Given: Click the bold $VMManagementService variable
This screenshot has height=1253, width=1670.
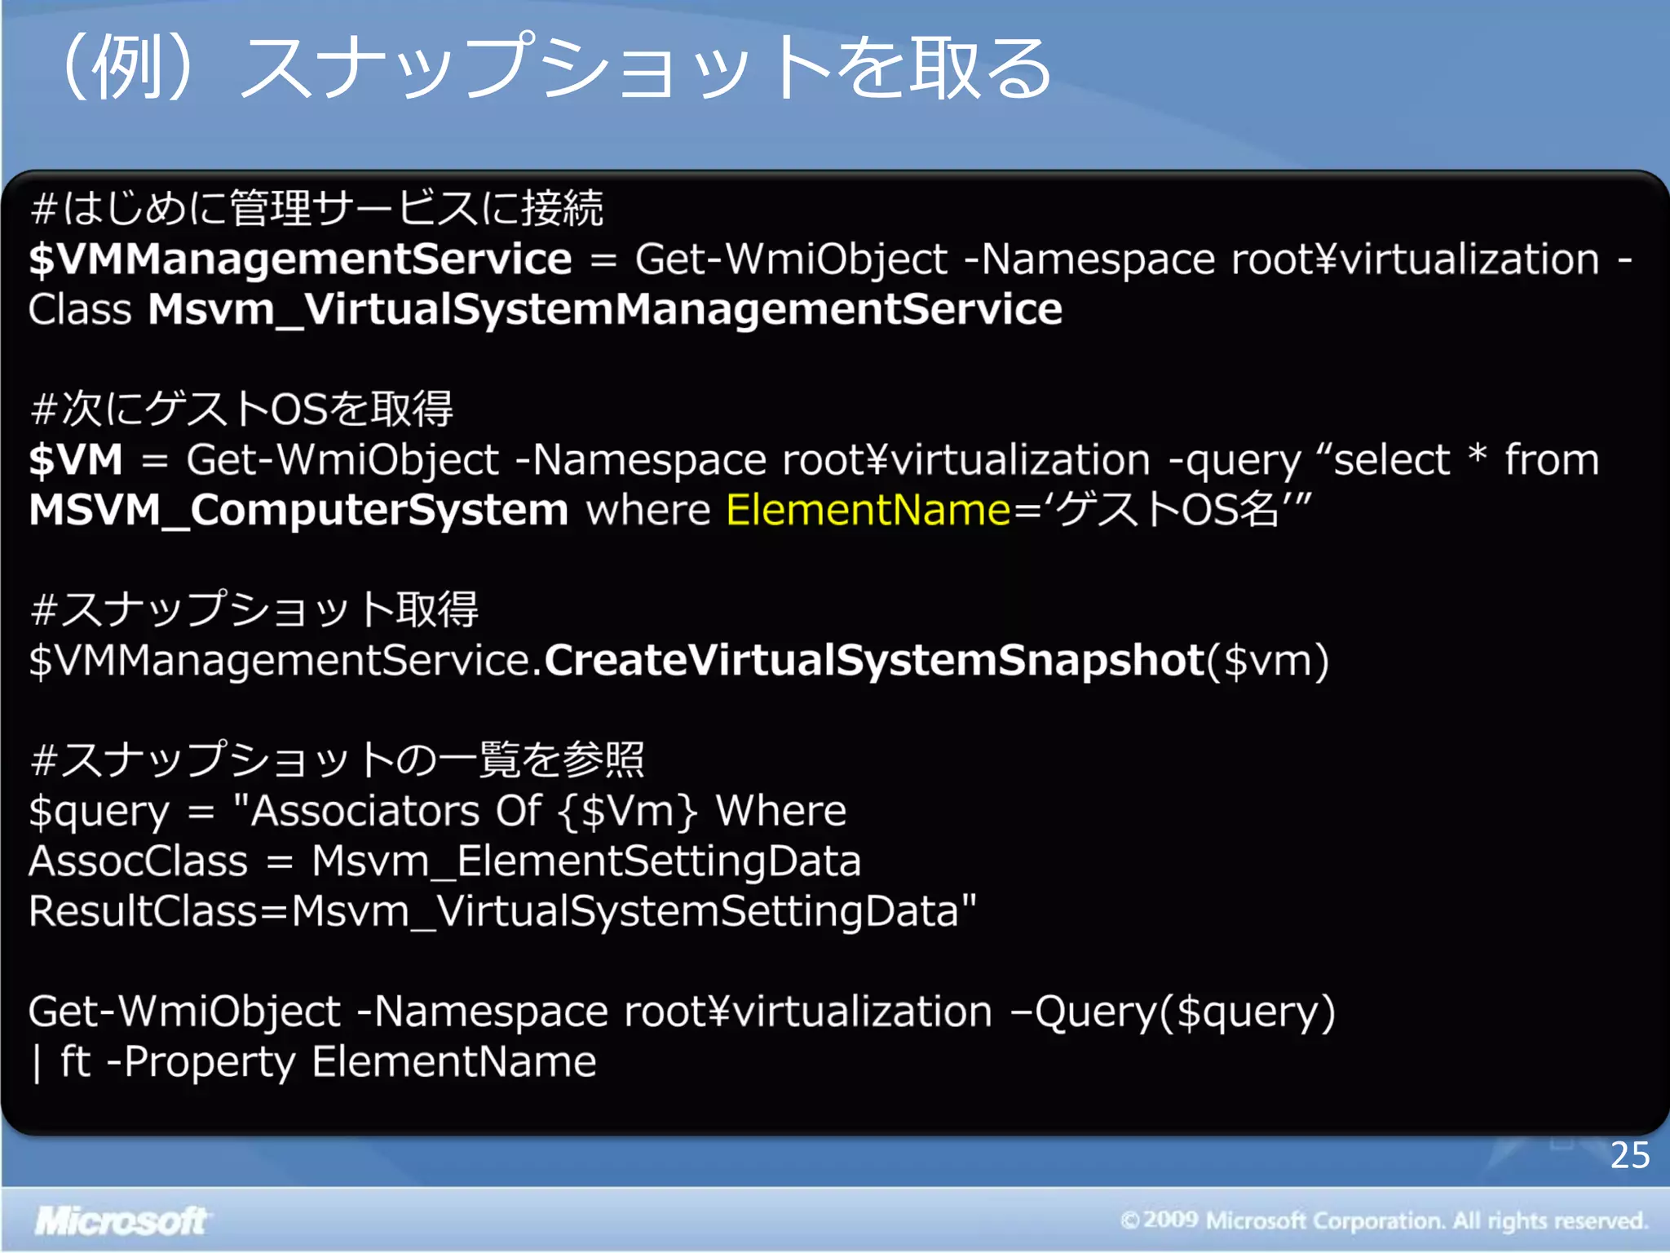Looking at the screenshot, I should click(300, 259).
